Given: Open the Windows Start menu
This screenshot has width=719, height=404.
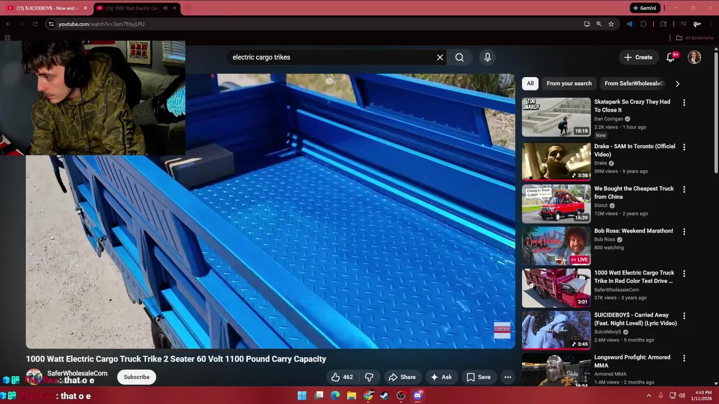Looking at the screenshot, I should click(x=302, y=396).
